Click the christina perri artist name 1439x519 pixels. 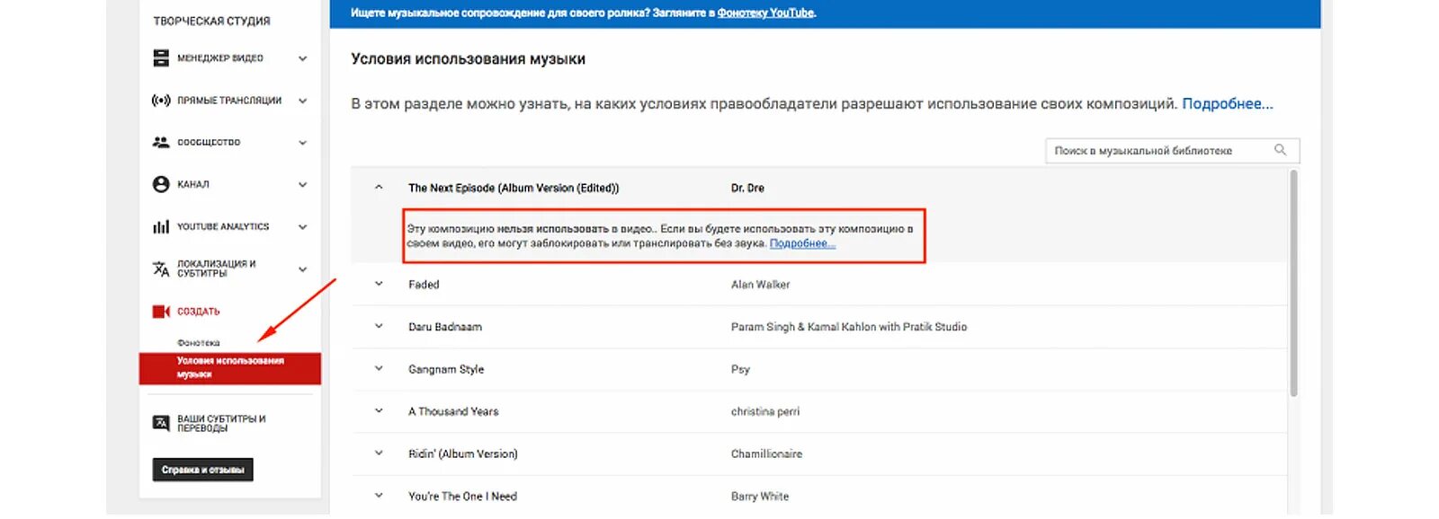click(x=765, y=410)
